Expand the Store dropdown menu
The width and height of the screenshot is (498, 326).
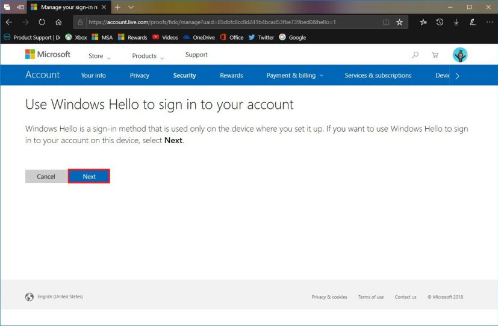pos(99,56)
